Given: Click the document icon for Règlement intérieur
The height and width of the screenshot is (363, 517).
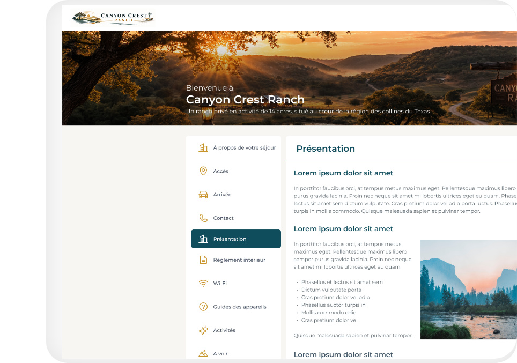Looking at the screenshot, I should tap(203, 260).
